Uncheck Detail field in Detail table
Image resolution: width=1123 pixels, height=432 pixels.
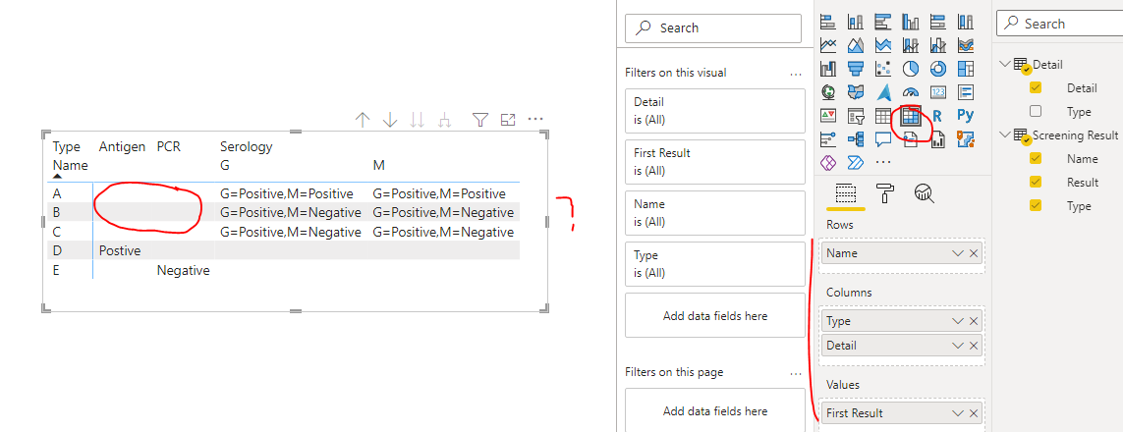pos(1035,87)
